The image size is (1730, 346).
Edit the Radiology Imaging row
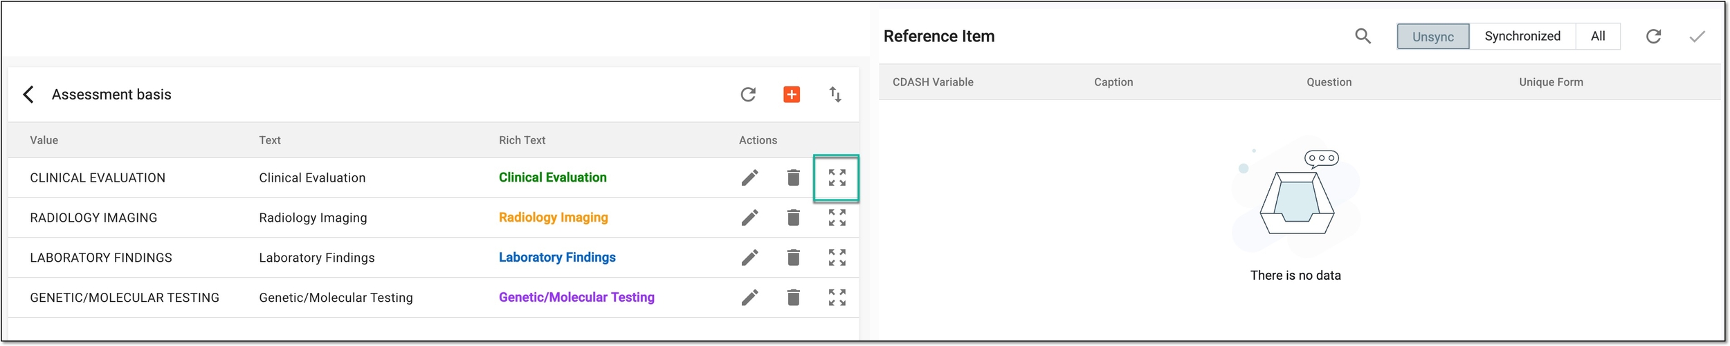(749, 218)
